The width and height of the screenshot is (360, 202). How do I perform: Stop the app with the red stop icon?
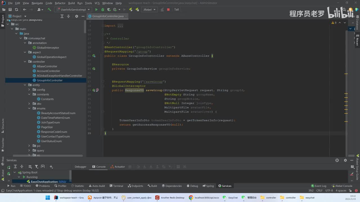(x=168, y=10)
